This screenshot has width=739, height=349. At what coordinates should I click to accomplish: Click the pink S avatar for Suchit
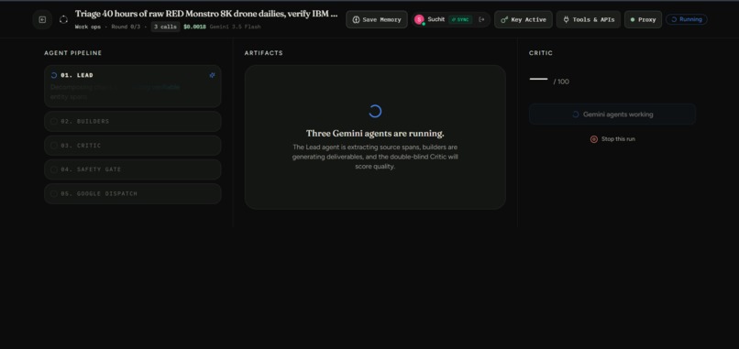(419, 19)
